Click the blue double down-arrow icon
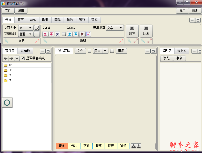Screen dimensions: 202x153 click(76, 34)
